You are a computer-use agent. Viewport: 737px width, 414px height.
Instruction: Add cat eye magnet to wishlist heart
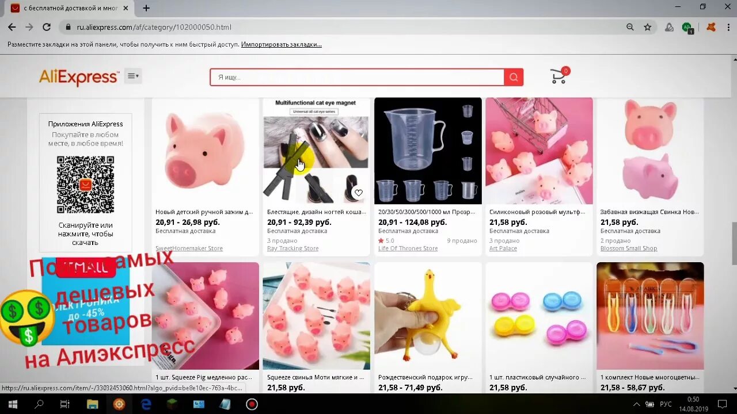point(358,193)
